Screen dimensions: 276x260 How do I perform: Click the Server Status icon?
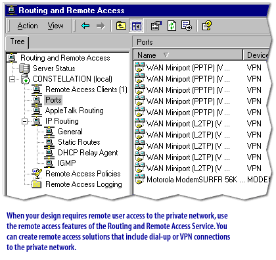(24, 68)
